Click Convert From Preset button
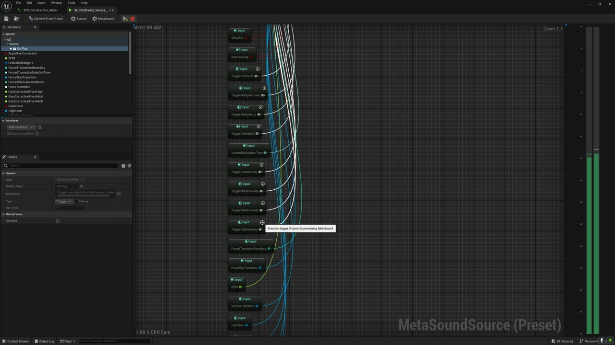The height and width of the screenshot is (345, 615). tap(46, 19)
